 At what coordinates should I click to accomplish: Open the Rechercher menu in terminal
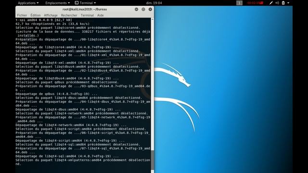pos(69,15)
